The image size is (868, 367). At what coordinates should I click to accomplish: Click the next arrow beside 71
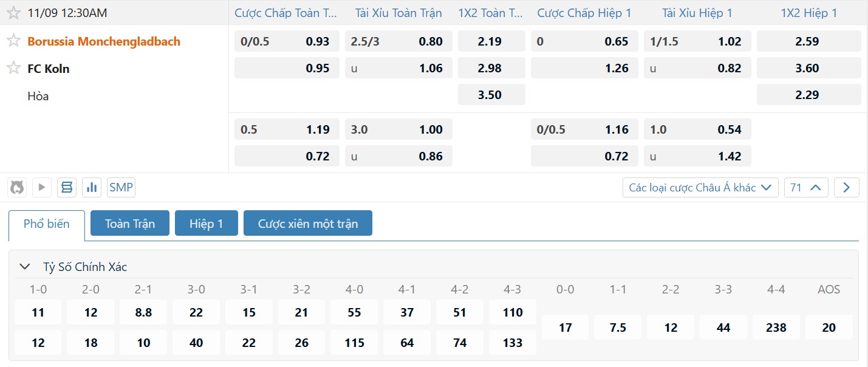846,188
